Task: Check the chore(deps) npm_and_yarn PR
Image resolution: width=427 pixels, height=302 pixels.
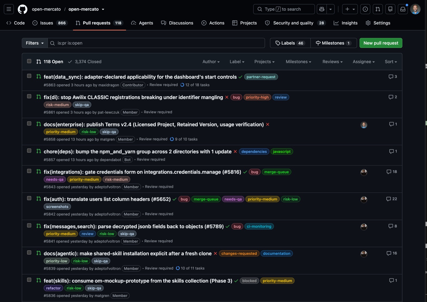Action: pos(29,150)
